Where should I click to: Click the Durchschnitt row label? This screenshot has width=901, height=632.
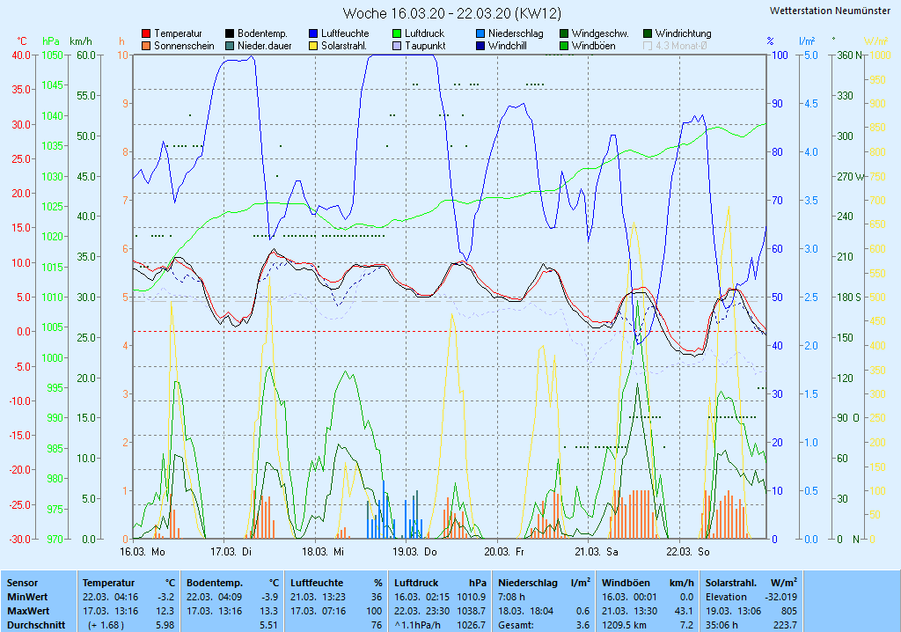(35, 625)
